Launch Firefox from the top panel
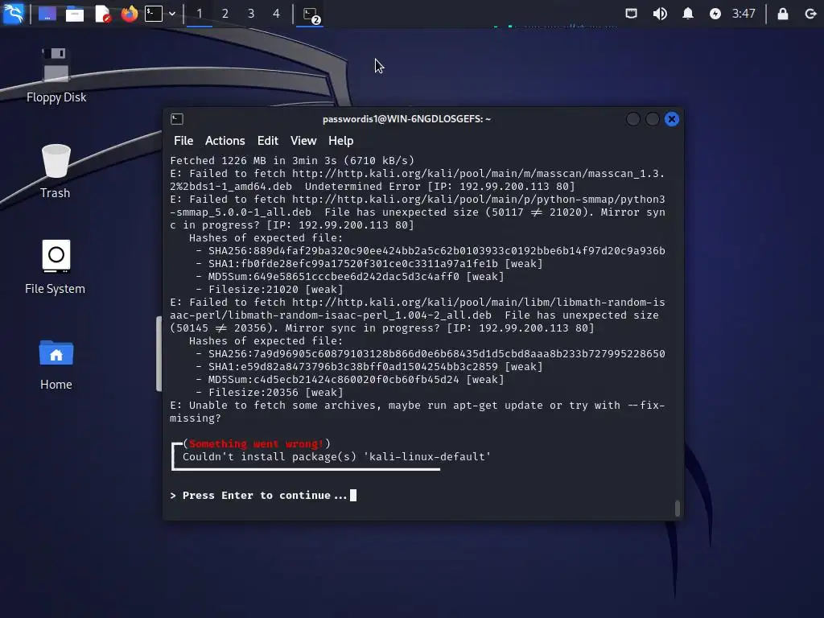 point(130,14)
